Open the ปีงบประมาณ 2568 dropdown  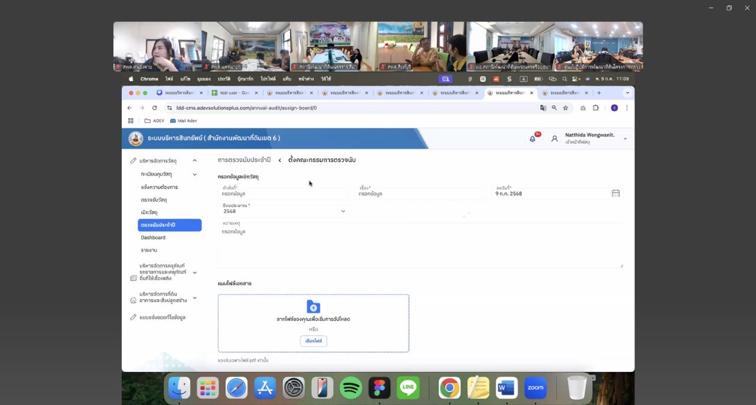(284, 211)
